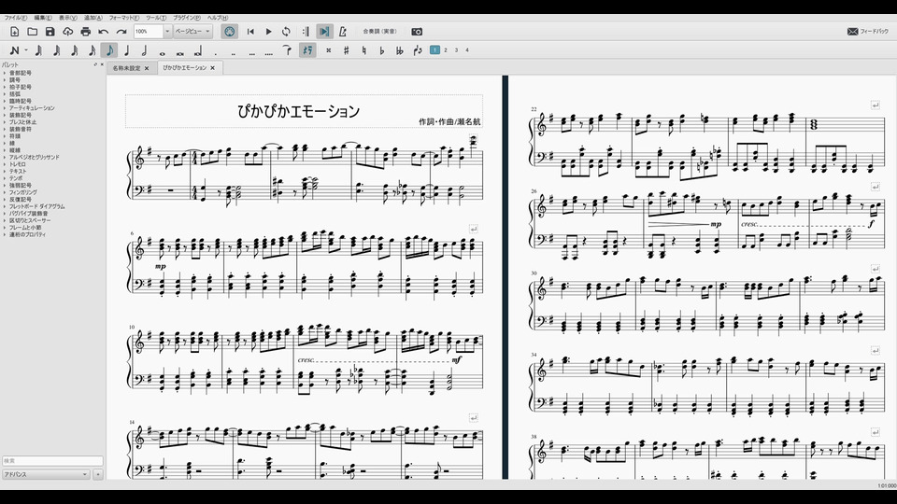Viewport: 897px width, 504px height.
Task: Select the flat accidental icon
Action: click(382, 50)
